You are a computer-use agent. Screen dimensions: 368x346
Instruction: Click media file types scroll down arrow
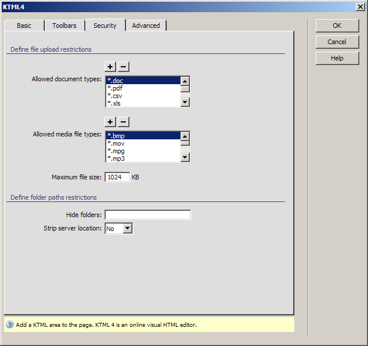(x=185, y=157)
